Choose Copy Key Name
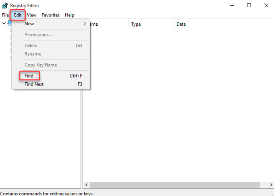 tap(51, 65)
